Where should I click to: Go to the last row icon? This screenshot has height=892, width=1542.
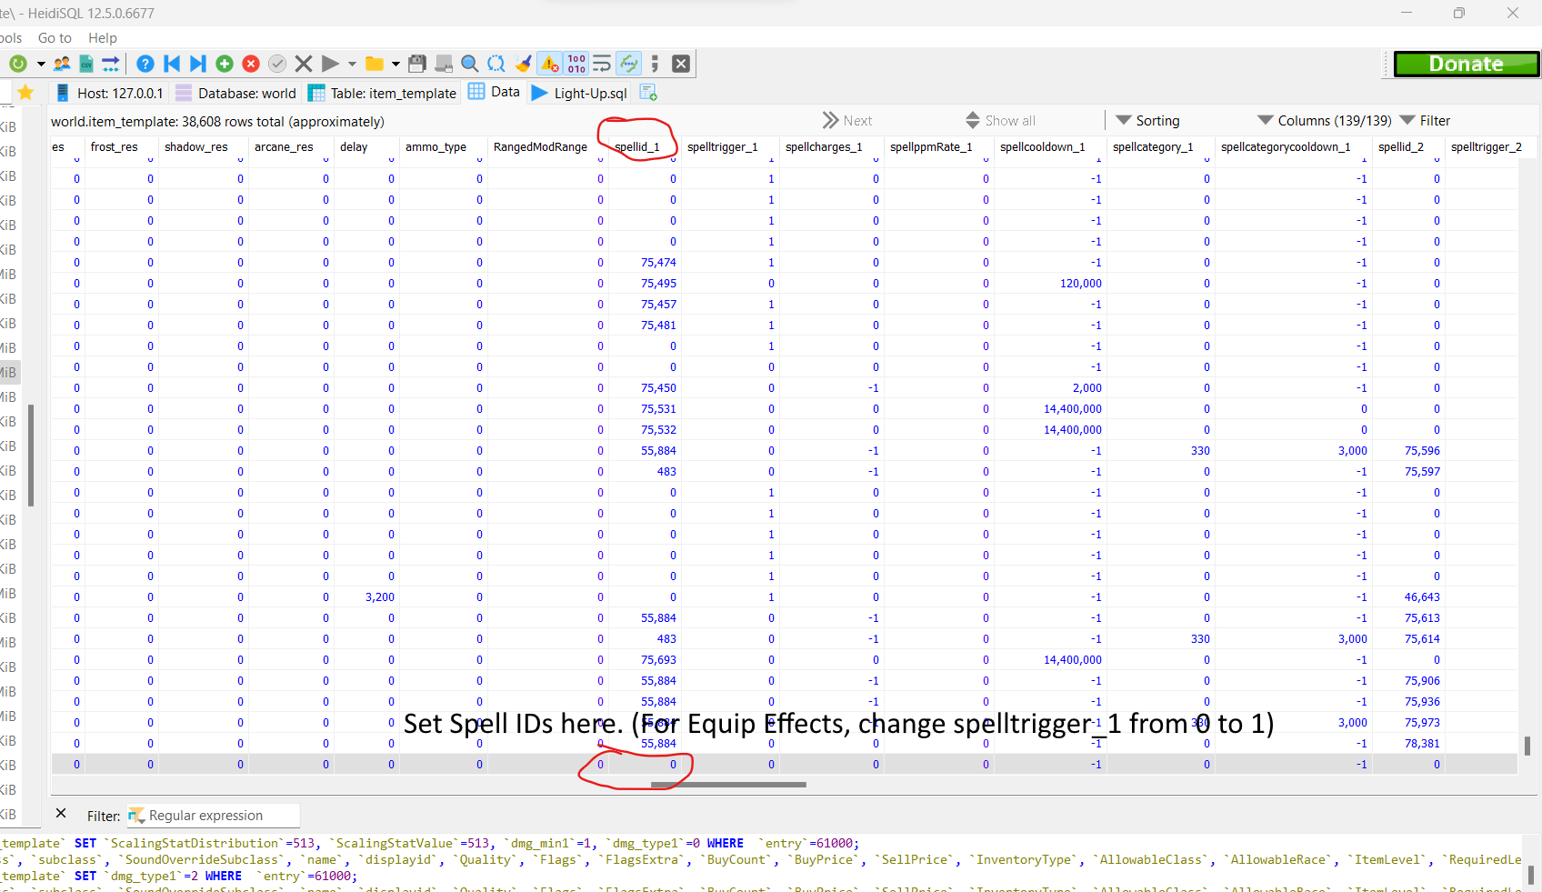point(197,64)
